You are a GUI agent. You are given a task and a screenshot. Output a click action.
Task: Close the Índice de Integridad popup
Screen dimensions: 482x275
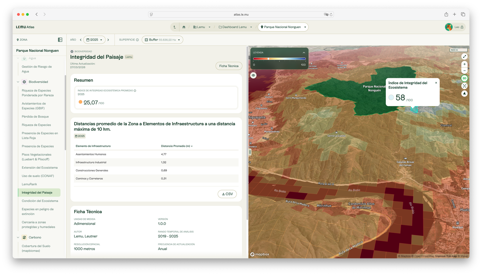click(x=436, y=83)
